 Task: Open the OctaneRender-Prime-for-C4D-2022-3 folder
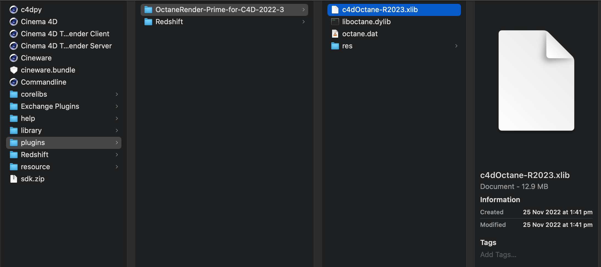pyautogui.click(x=219, y=10)
